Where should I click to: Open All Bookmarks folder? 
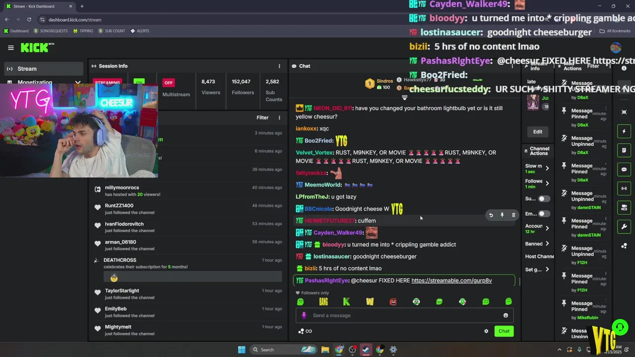tap(615, 31)
